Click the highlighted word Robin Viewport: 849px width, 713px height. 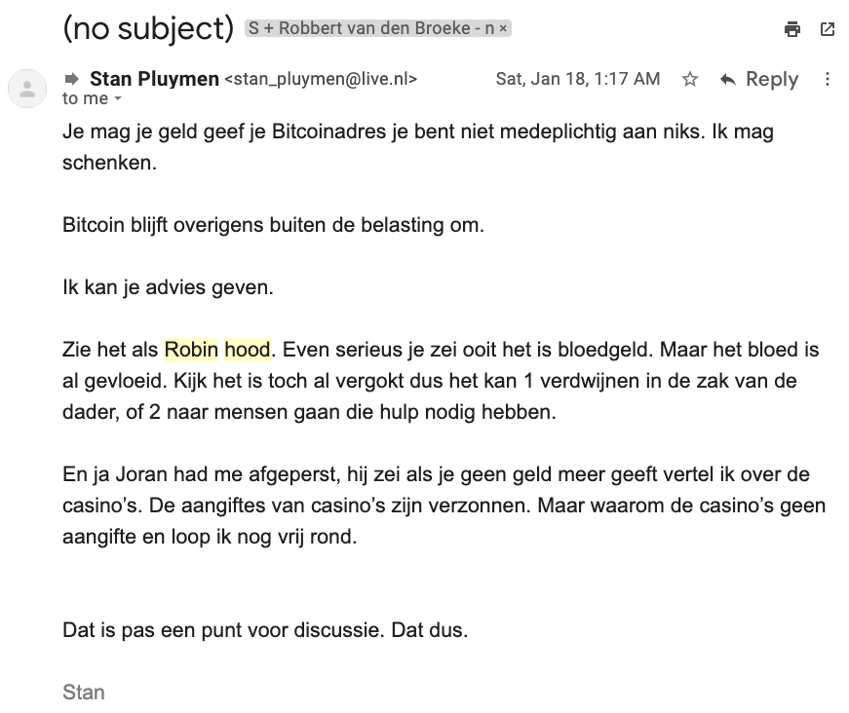(x=191, y=350)
